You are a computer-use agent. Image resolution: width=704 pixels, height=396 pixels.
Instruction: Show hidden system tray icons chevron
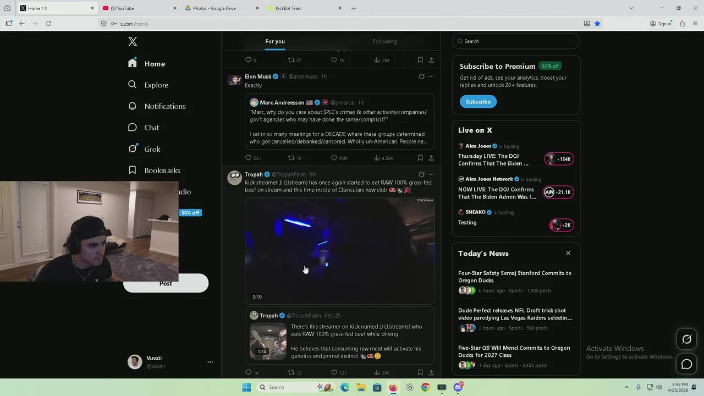point(626,387)
